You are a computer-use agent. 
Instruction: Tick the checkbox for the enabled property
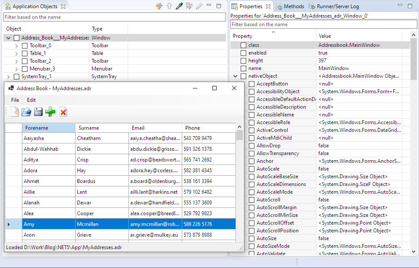pos(243,53)
